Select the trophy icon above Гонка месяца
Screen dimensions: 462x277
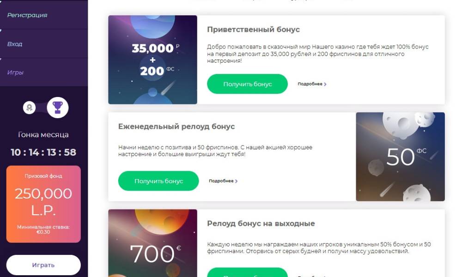click(x=58, y=108)
